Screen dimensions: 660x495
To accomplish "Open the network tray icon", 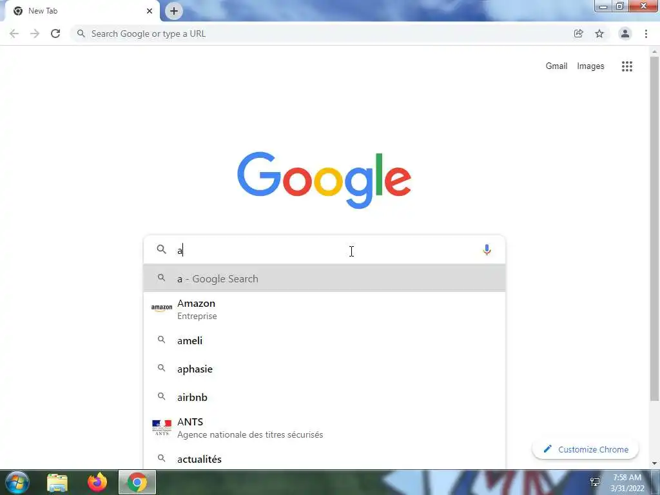I will point(595,482).
